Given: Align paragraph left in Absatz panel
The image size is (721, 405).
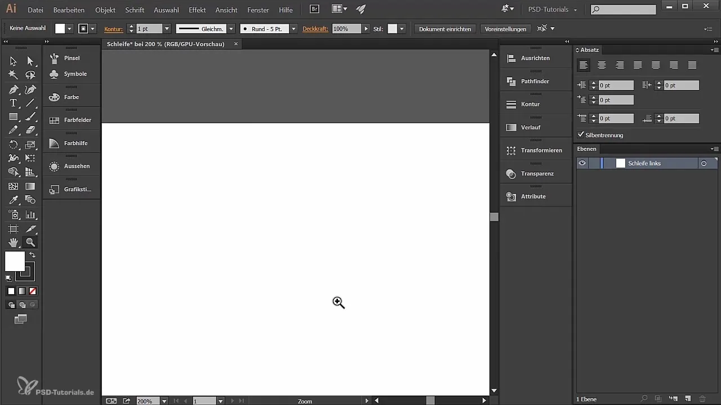Looking at the screenshot, I should point(584,65).
